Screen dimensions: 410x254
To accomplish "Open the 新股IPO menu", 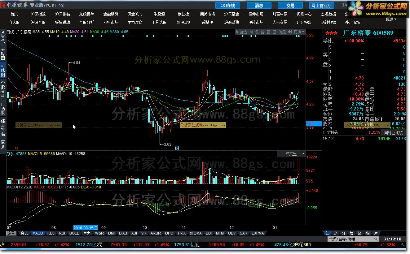I will pos(183,22).
